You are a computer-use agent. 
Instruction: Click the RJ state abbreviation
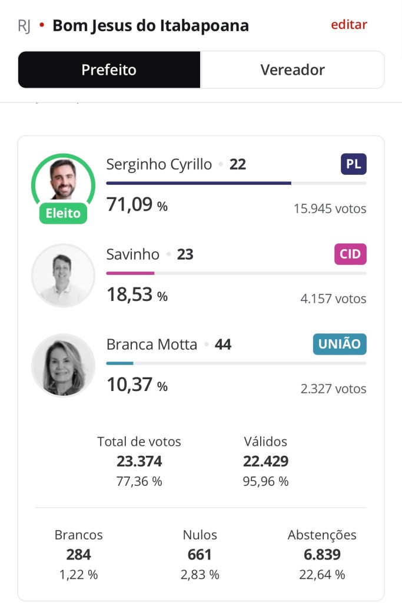[x=24, y=26]
